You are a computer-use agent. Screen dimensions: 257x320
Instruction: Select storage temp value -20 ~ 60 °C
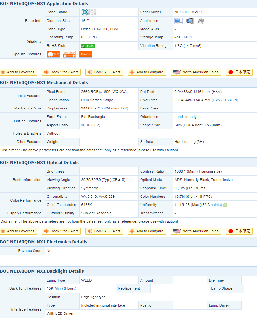pyautogui.click(x=184, y=37)
